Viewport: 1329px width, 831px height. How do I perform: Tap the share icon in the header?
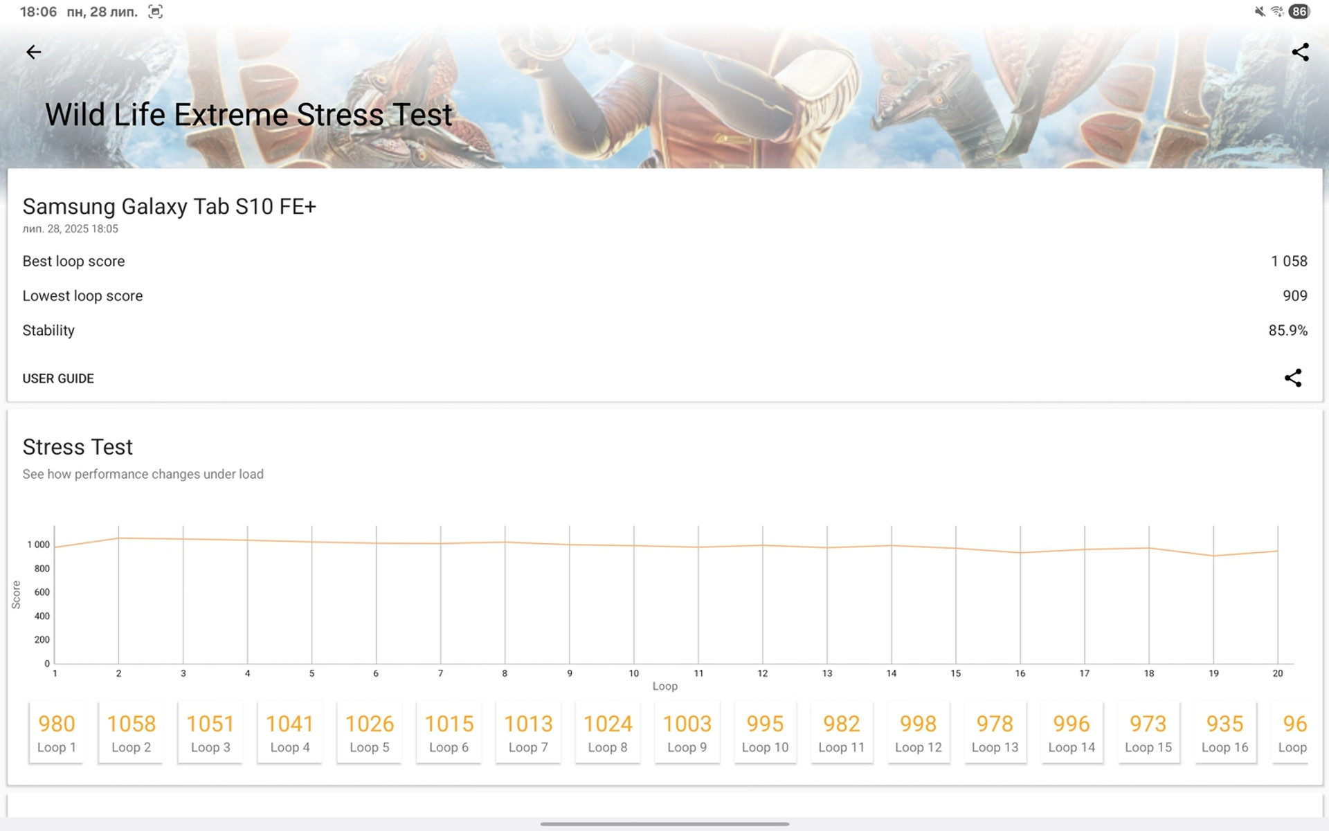(1300, 52)
